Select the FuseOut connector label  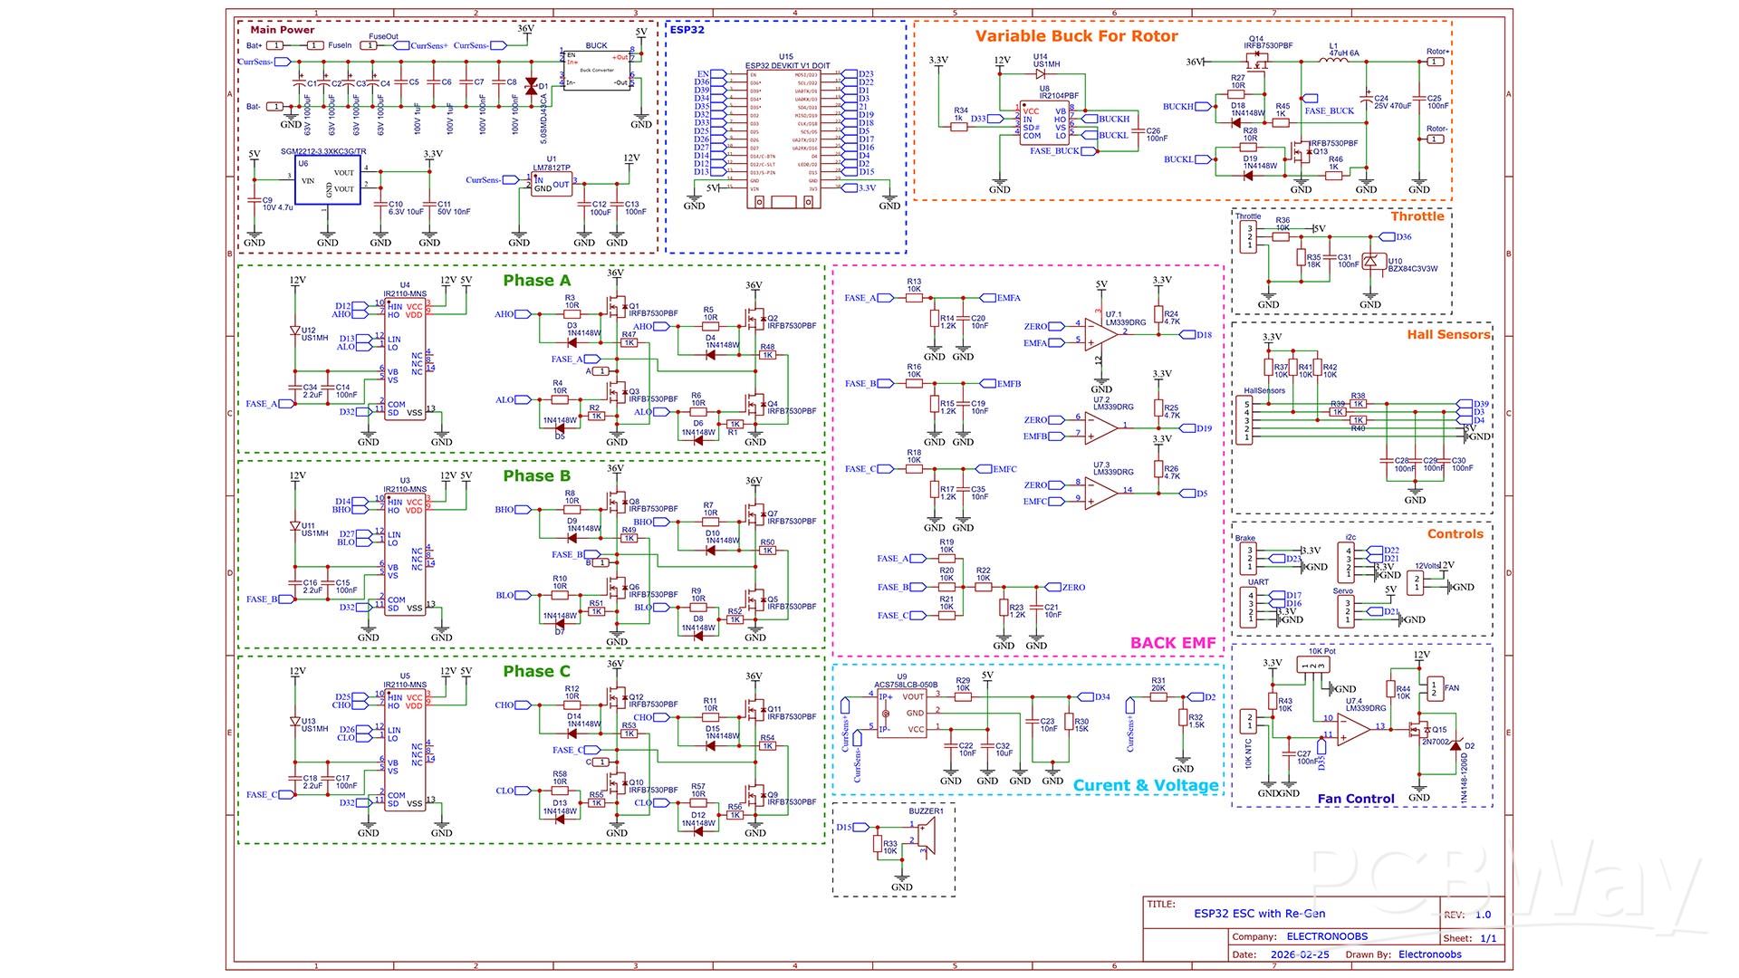(382, 37)
